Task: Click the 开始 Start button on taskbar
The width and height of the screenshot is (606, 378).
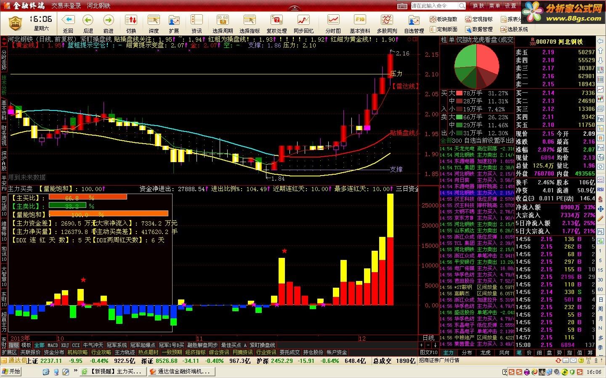Action: (12, 371)
